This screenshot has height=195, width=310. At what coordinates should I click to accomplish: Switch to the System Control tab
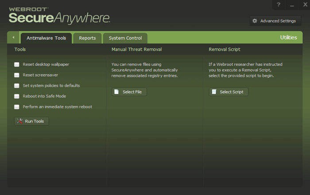click(x=125, y=38)
